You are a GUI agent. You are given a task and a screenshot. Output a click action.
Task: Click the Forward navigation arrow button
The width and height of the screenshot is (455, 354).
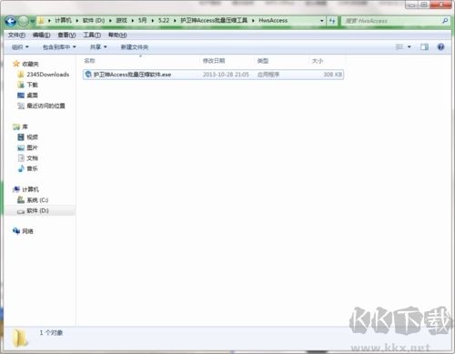click(24, 21)
